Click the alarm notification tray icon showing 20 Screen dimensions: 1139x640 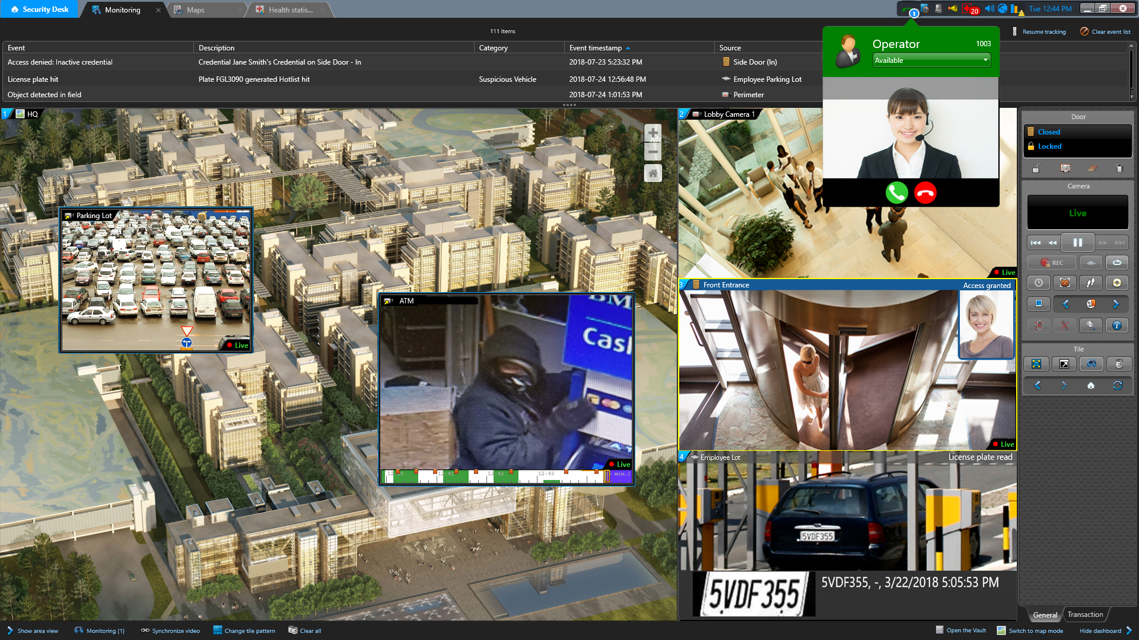point(969,9)
